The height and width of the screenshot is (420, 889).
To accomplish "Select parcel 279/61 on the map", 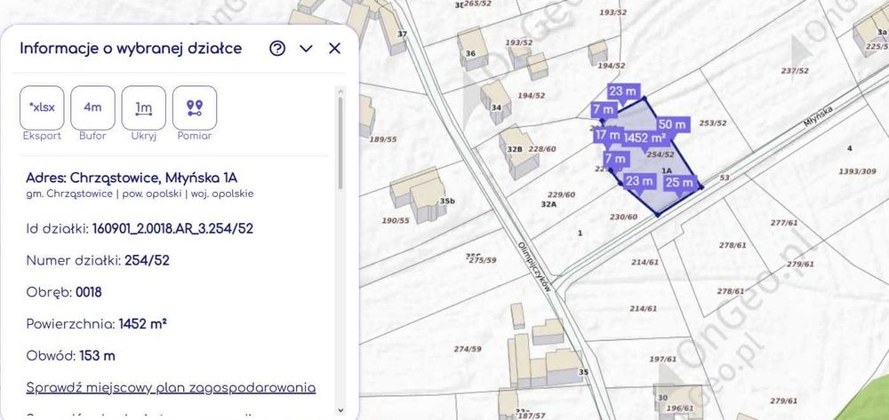I will [x=801, y=264].
